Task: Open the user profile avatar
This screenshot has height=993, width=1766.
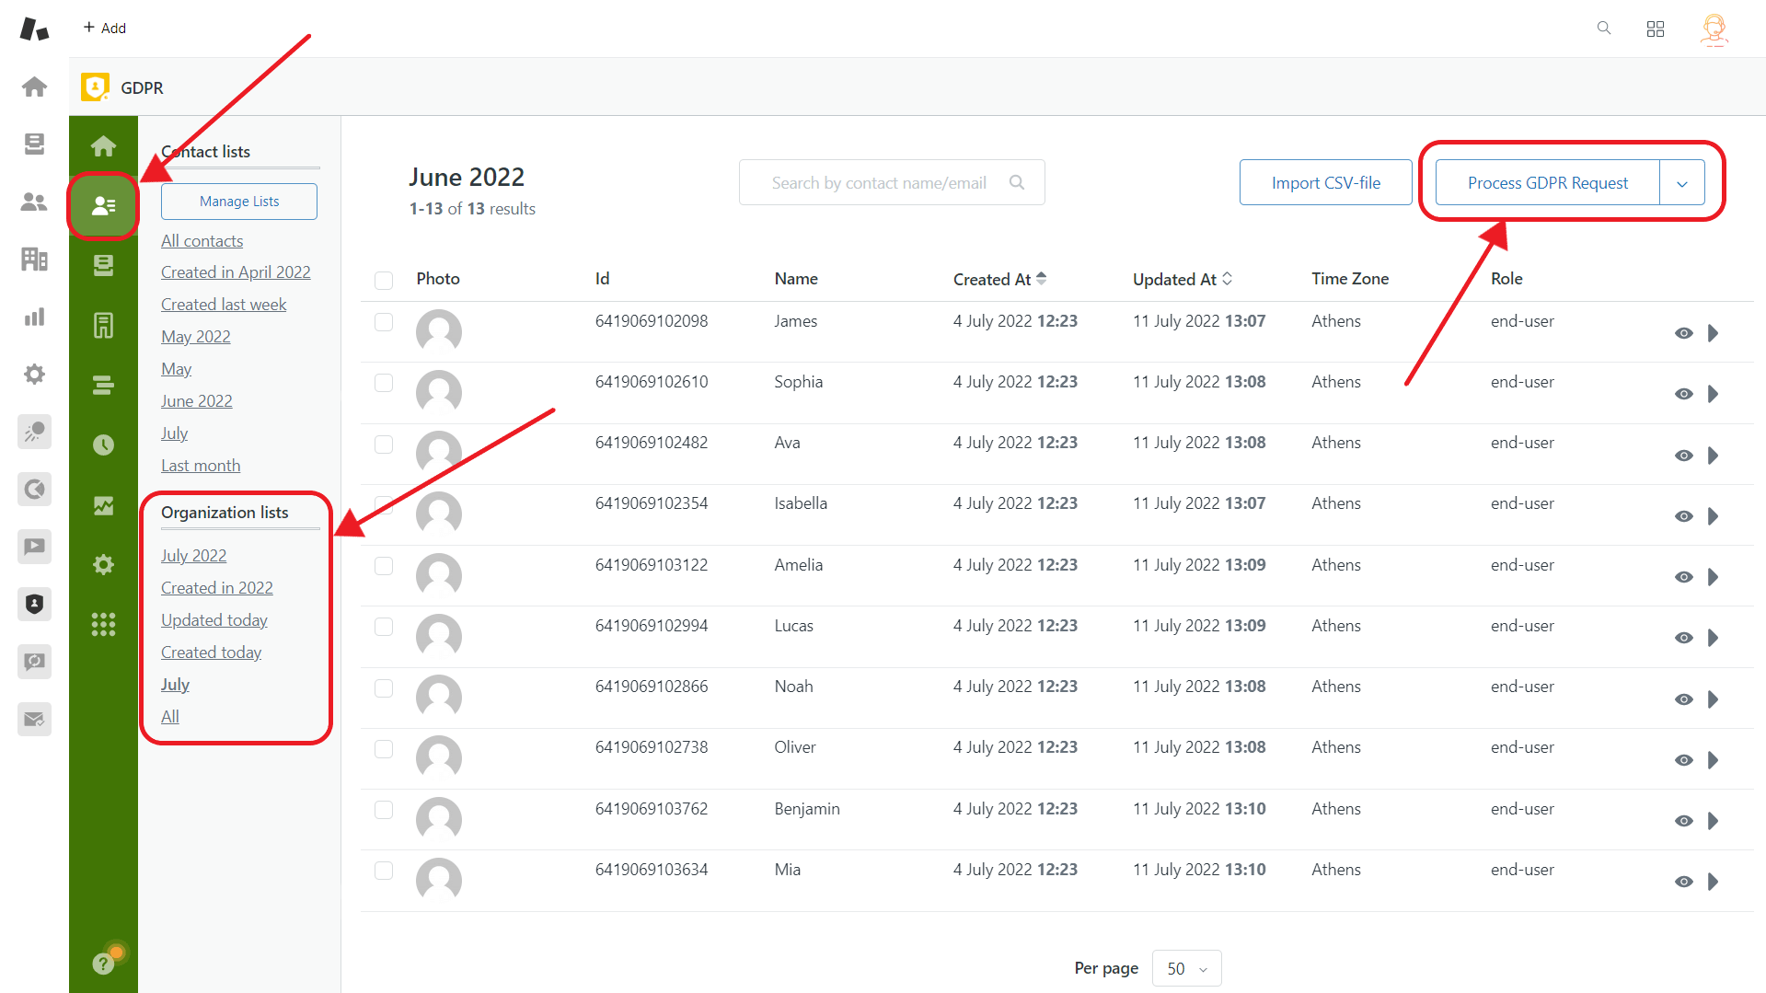Action: tap(1714, 29)
